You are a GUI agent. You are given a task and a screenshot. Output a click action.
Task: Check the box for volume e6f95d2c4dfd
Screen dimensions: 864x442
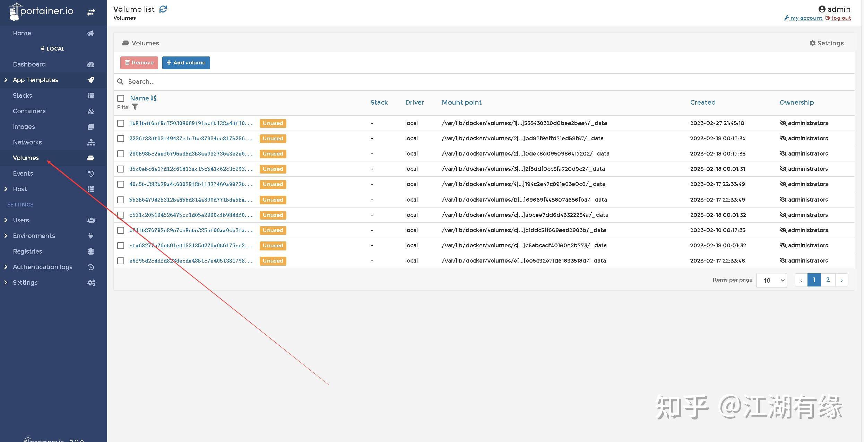coord(121,261)
